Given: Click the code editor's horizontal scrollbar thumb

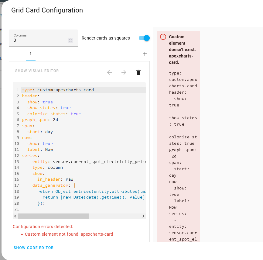Looking at the screenshot, I should tap(53, 216).
